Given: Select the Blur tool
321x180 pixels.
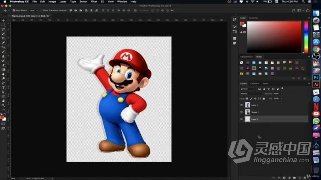Looking at the screenshot, I should 3,74.
